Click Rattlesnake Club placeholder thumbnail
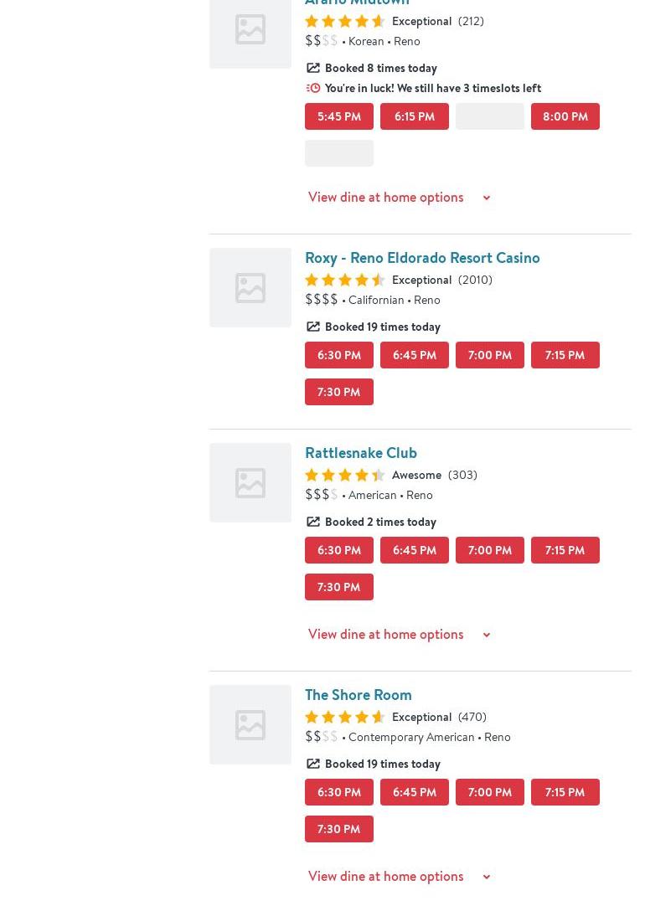 point(250,482)
